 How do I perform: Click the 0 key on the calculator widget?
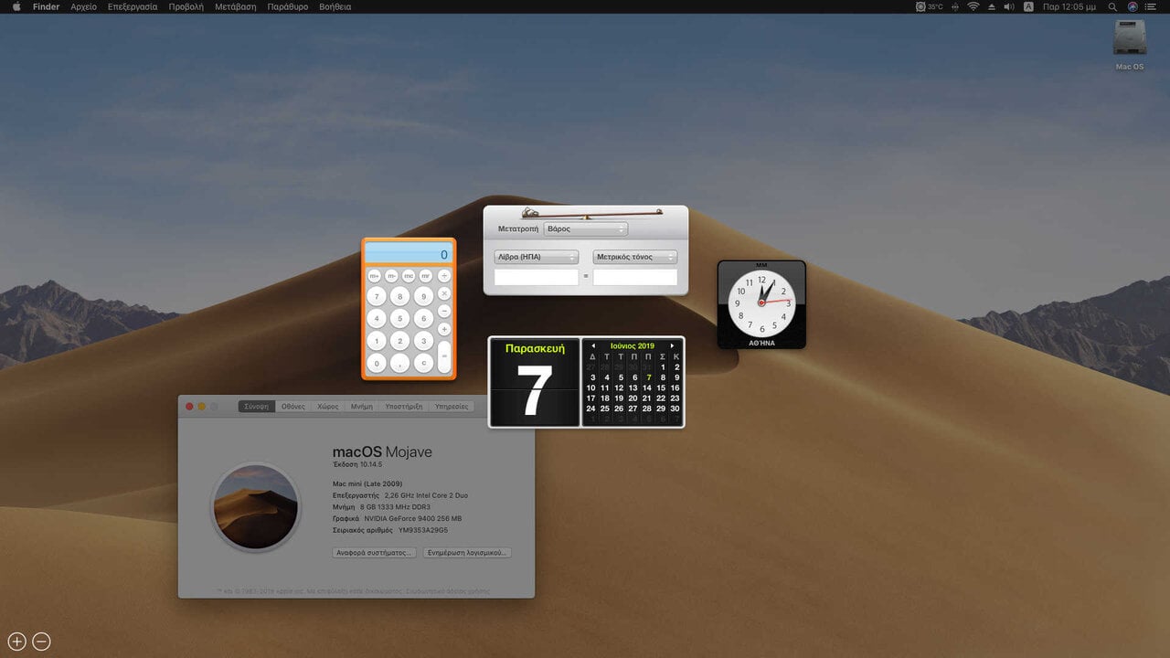coord(377,363)
